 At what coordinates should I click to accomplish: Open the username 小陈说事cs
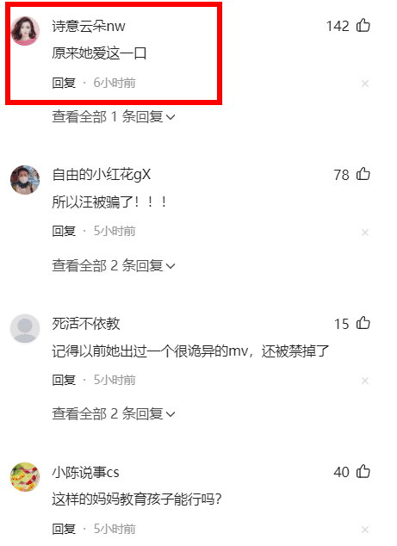[x=85, y=473]
